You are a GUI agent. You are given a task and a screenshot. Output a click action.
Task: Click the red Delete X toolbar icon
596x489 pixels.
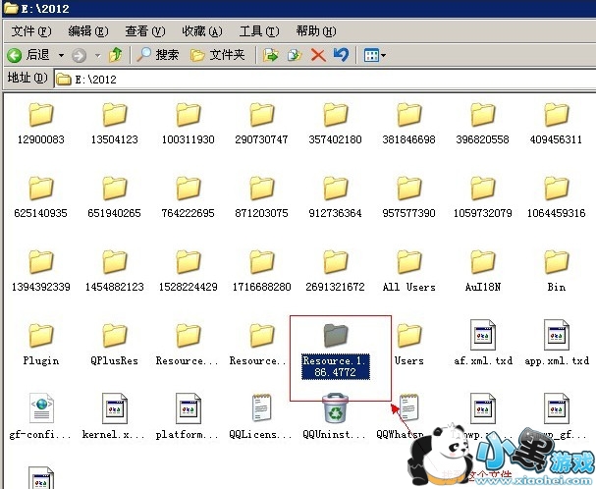(x=318, y=55)
